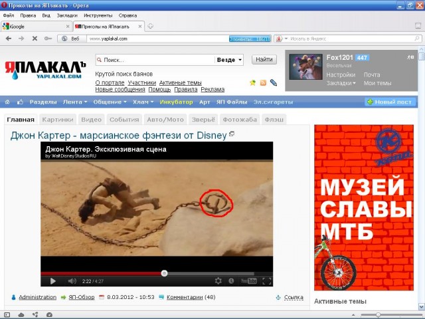Open video settings gear icon
425x319 pixels.
[x=218, y=281]
